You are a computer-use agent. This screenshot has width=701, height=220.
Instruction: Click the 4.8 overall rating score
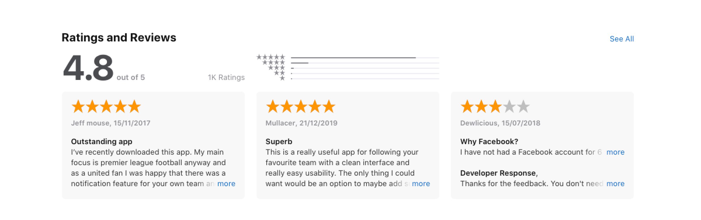[88, 68]
